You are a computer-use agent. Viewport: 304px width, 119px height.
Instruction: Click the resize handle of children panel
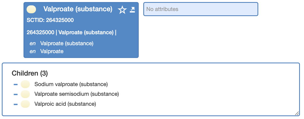pos(297,113)
